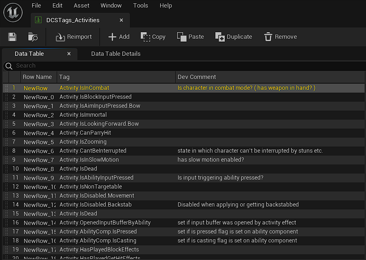366x260 pixels.
Task: Switch to Data Table Details tab
Action: (116, 54)
